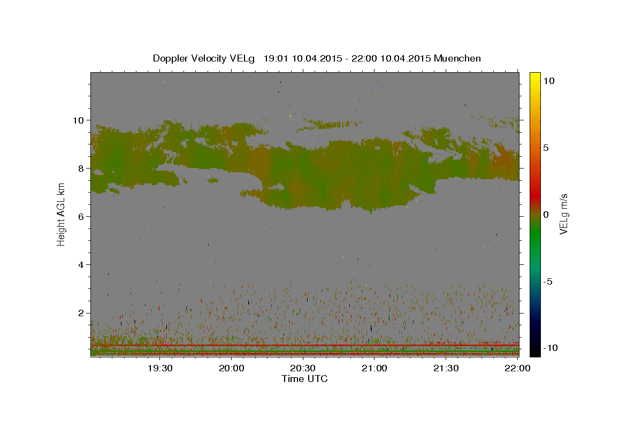Click the end time '22:00 10.04.2015' in title
Viewport: 642px width, 428px height.
tap(391, 58)
